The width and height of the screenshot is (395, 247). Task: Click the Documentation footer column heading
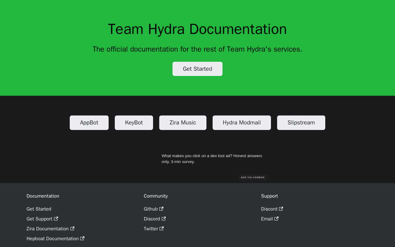coord(43,196)
